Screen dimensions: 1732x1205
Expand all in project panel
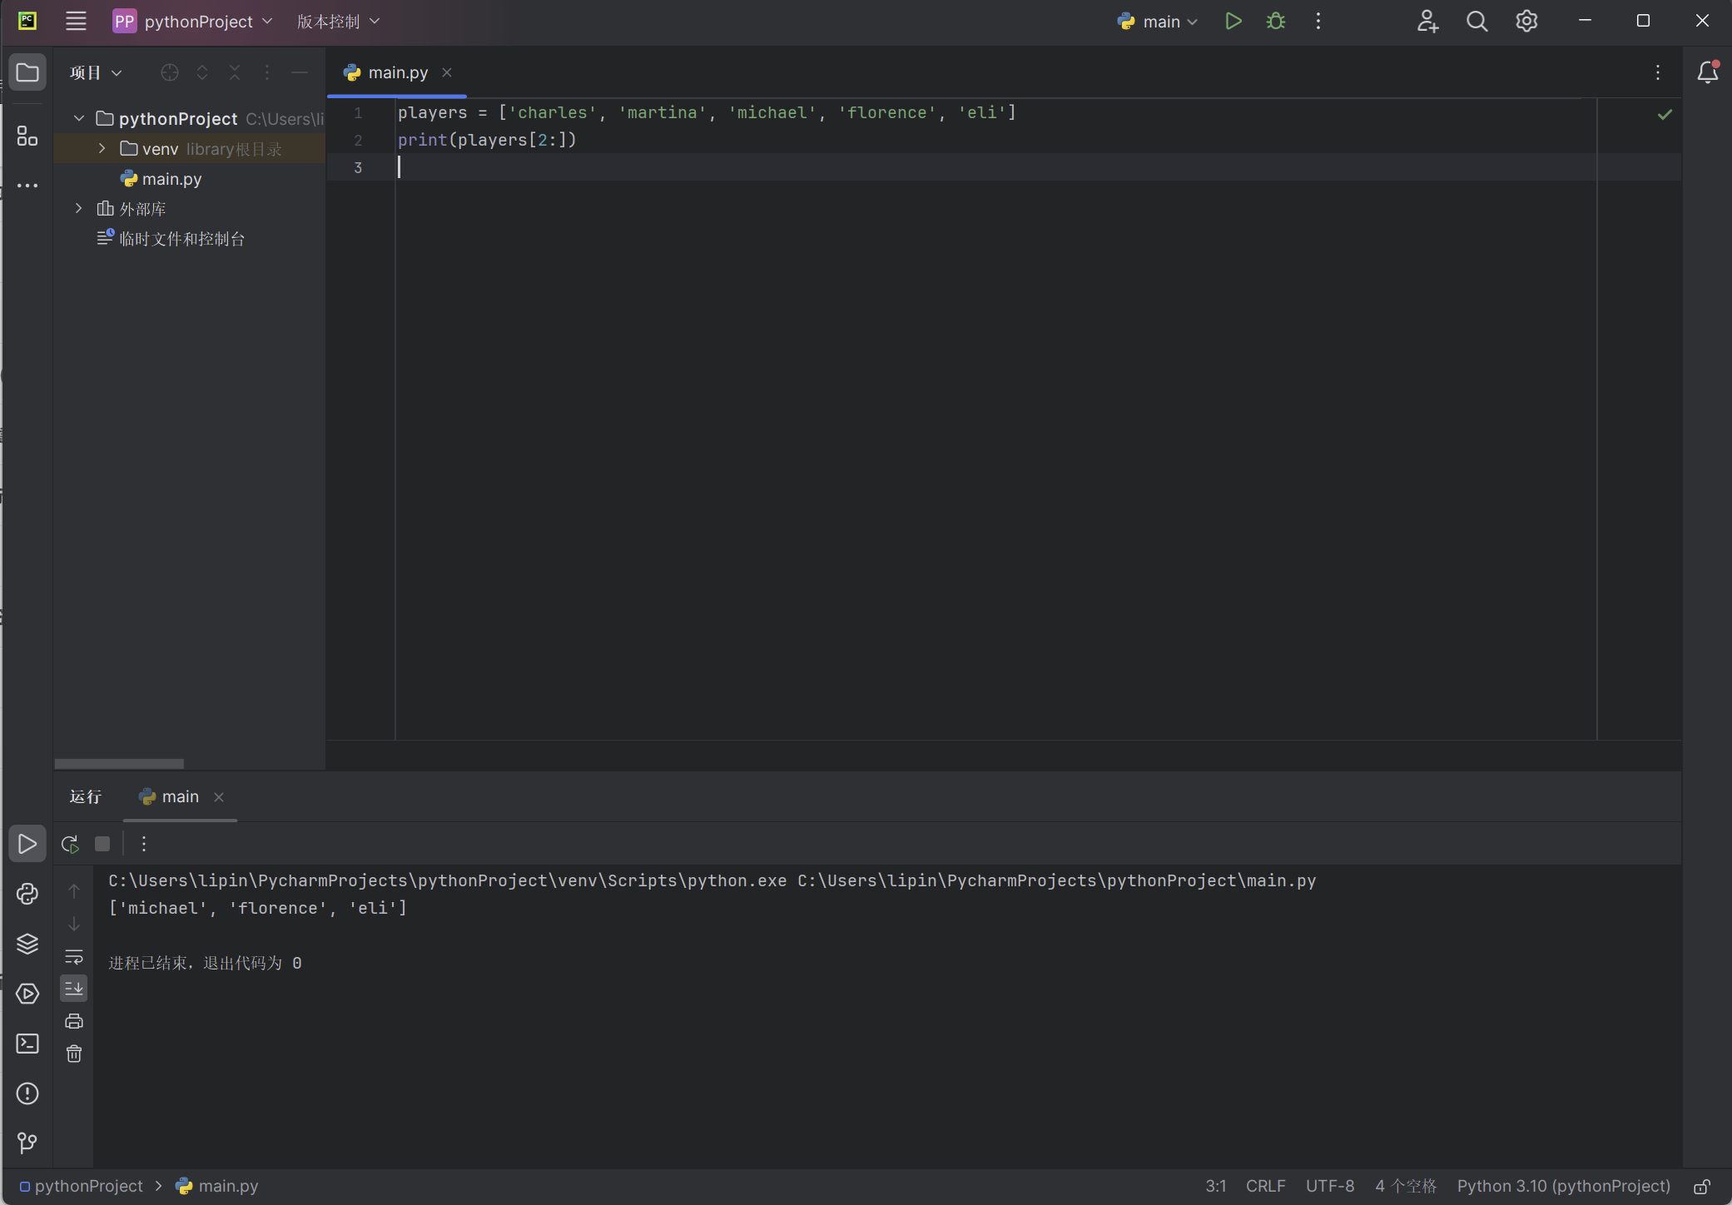click(x=202, y=73)
